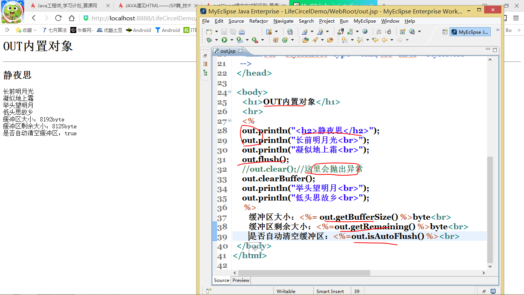Click the browser home icon

point(72,18)
